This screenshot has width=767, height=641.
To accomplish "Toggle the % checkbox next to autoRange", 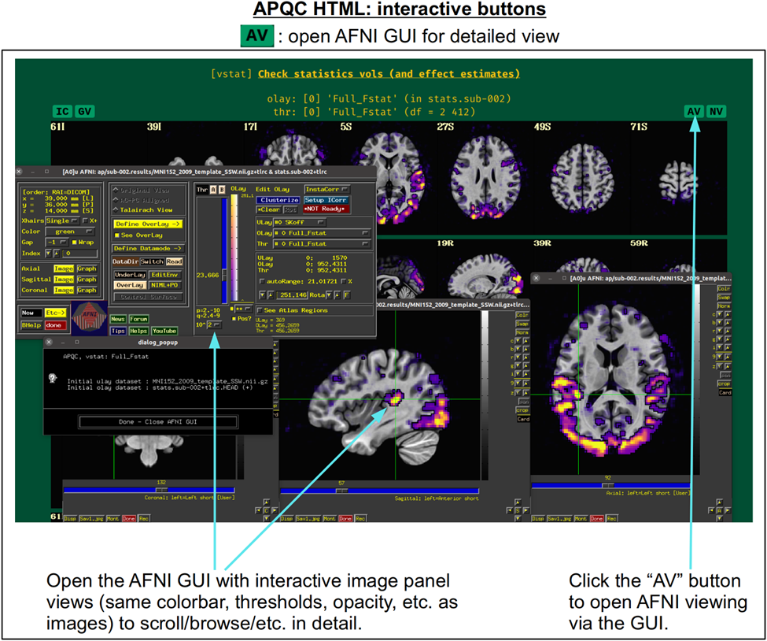I will pos(344,281).
